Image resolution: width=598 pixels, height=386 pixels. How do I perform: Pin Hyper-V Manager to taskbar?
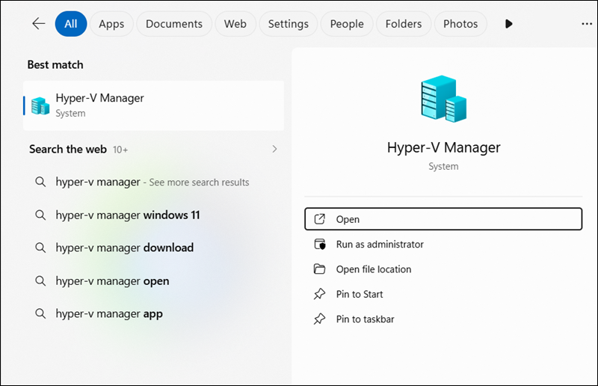tap(443, 319)
